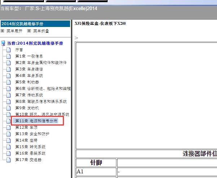
Task: Open 第14章 座椅
Action: click(x=26, y=140)
